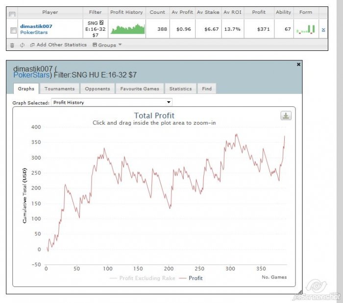Open the Graph Selected dropdown
Screen dimensions: 343x303
(x=112, y=102)
